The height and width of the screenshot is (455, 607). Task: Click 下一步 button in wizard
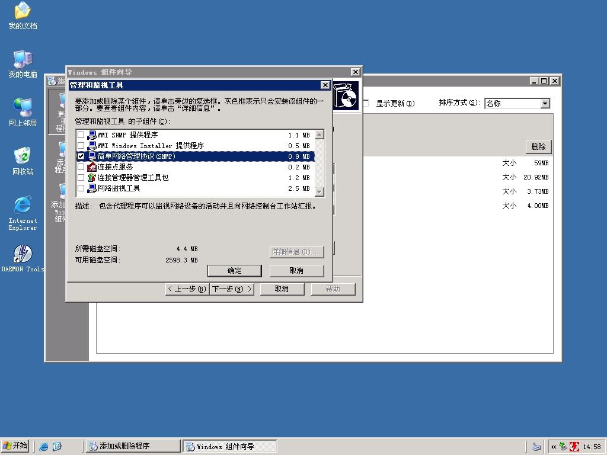click(x=232, y=289)
